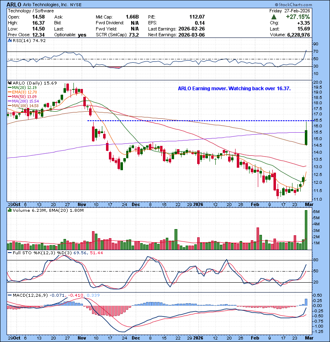The image size is (330, 342).
Task: Click the Fwd Dividend N/A value
Action: pyautogui.click(x=135, y=23)
